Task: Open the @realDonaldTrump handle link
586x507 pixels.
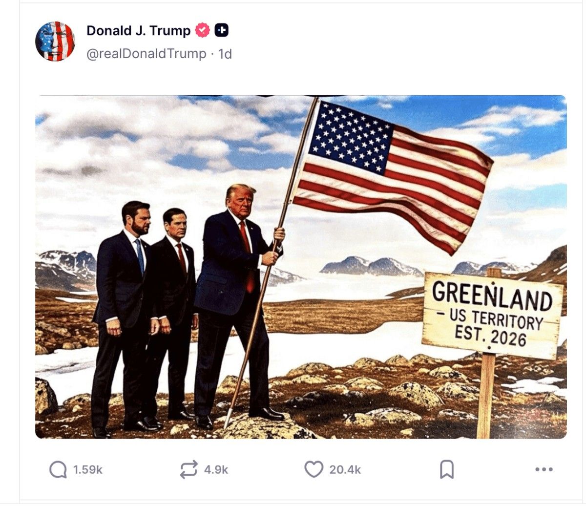Action: 146,54
